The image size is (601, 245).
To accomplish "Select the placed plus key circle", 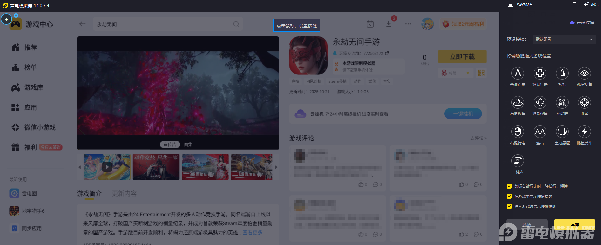I will click(6, 19).
